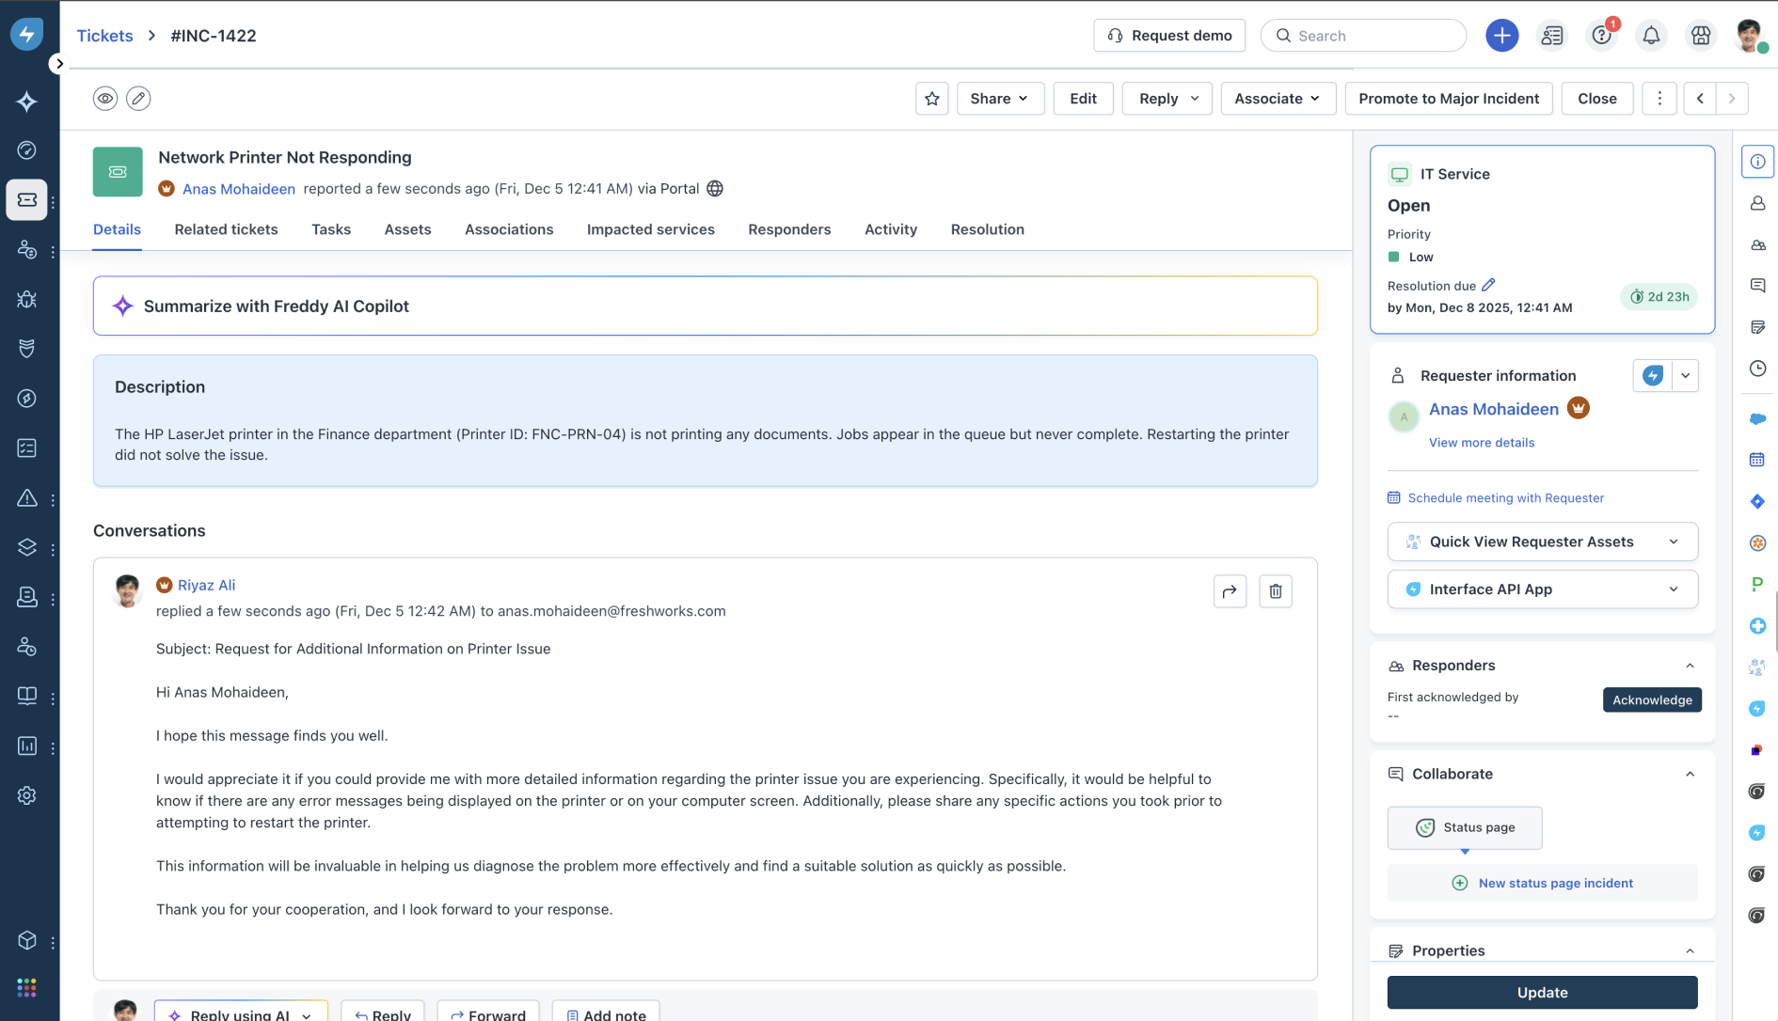Open Alerts triangle icon in sidebar

[26, 498]
